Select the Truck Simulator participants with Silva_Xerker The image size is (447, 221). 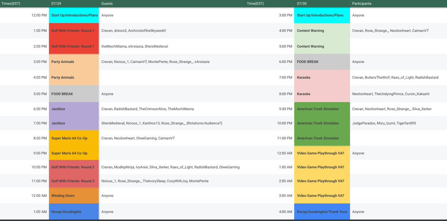(x=392, y=109)
